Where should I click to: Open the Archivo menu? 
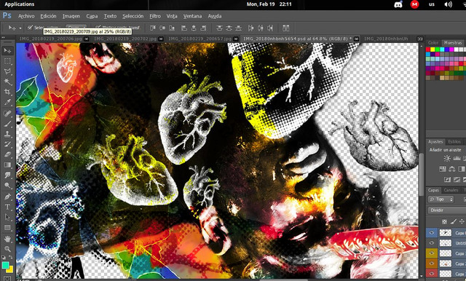[26, 16]
